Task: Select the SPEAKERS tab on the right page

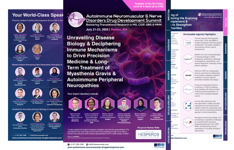Action: (225, 49)
